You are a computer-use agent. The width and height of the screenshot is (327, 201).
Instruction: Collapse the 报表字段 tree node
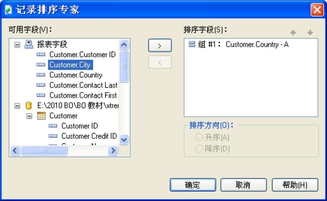(17, 45)
